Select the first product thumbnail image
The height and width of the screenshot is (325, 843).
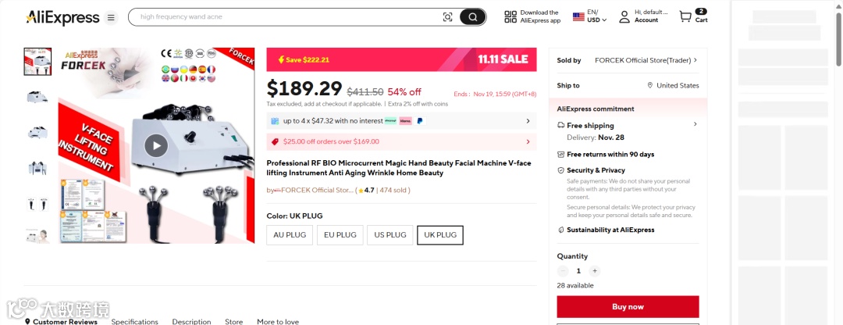tap(37, 61)
